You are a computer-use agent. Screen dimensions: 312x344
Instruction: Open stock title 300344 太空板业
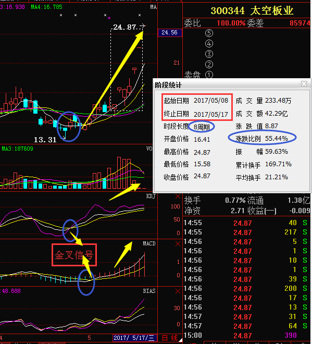pos(252,10)
